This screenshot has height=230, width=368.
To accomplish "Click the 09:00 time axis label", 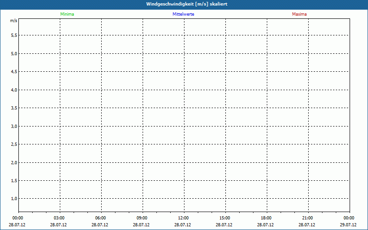I will [142, 218].
